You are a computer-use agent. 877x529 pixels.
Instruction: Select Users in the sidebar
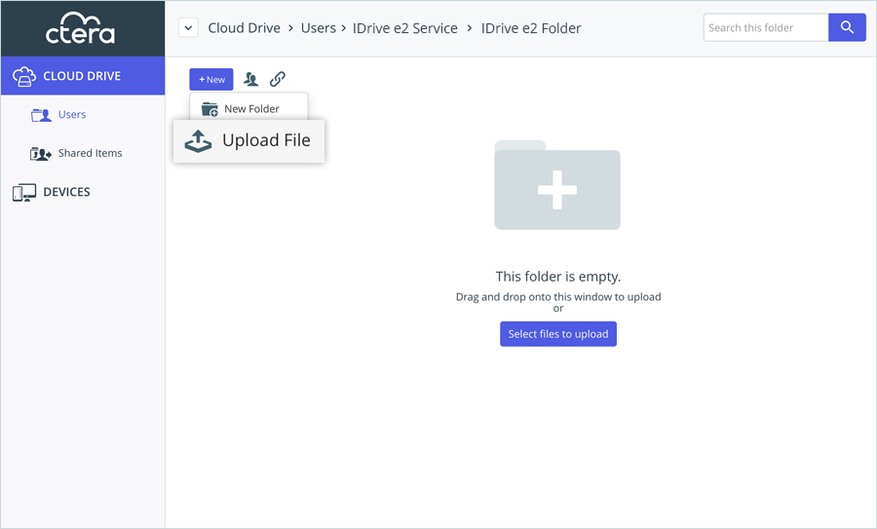click(71, 115)
